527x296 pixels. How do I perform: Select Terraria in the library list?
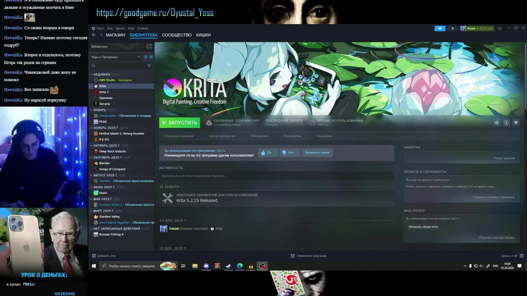121,104
